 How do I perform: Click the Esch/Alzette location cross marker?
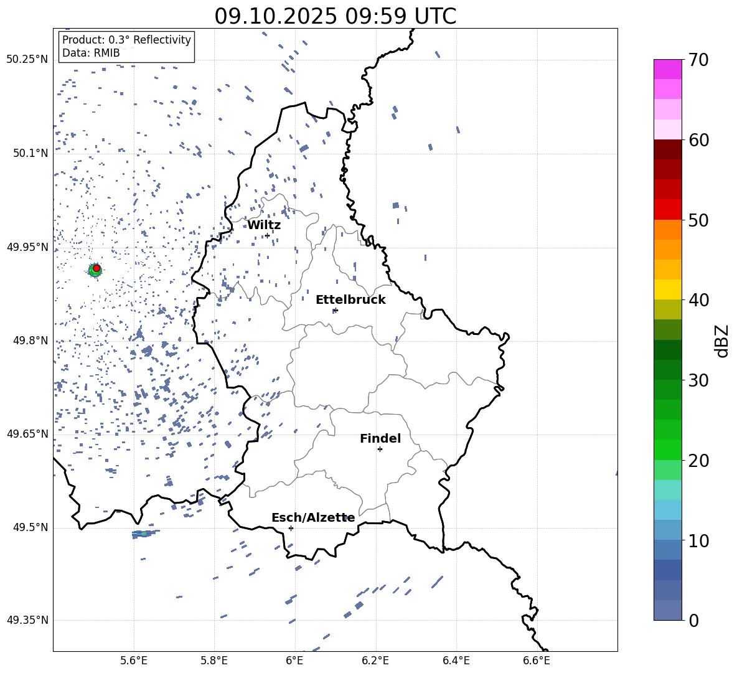(x=291, y=528)
